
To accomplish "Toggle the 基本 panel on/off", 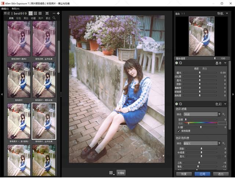I will (x=177, y=63).
